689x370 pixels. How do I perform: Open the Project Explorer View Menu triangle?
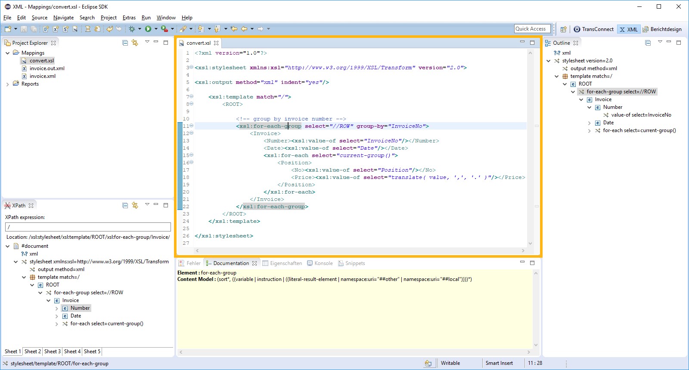147,42
